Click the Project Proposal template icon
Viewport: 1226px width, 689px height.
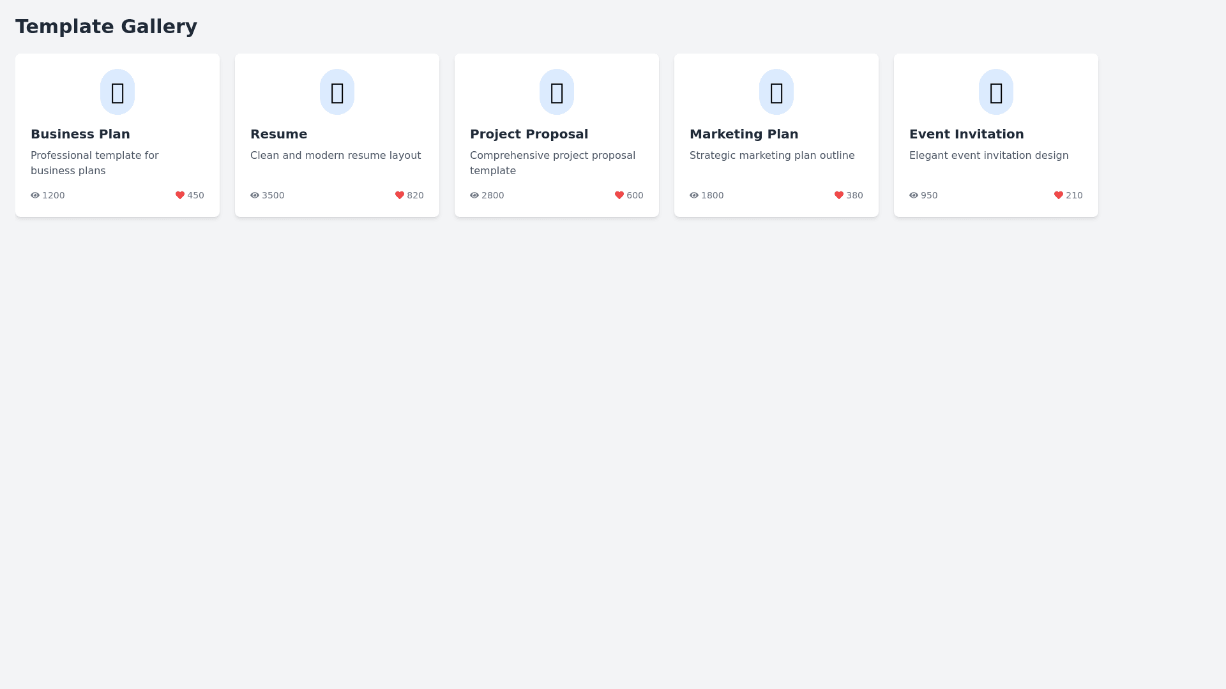point(557,92)
